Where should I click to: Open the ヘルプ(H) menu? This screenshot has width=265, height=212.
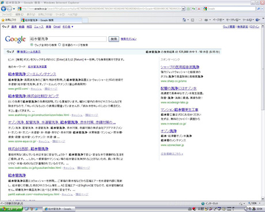pos(72,14)
